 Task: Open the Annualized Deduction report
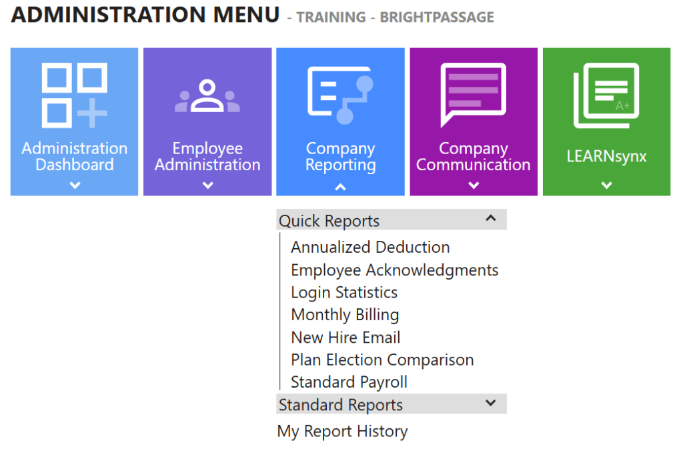[370, 247]
